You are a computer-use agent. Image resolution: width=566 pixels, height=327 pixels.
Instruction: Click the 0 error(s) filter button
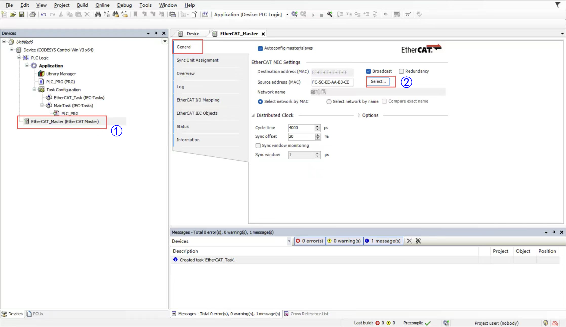coord(310,241)
